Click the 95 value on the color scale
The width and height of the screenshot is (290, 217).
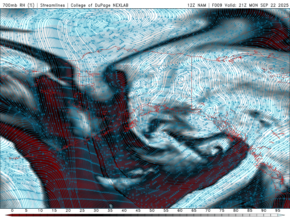[x=278, y=210]
